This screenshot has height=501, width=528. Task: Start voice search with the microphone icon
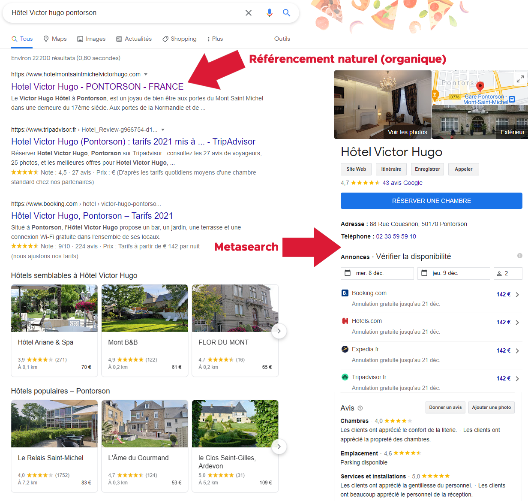269,13
